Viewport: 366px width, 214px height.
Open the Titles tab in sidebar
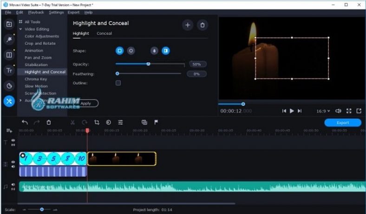pos(9,70)
